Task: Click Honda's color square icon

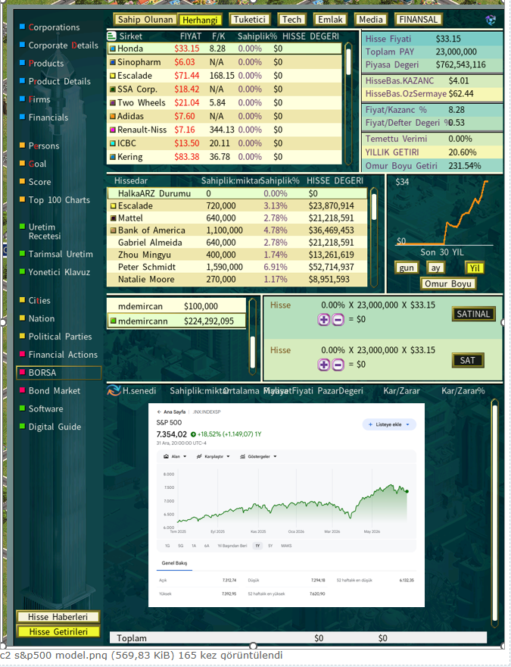Action: coord(113,49)
